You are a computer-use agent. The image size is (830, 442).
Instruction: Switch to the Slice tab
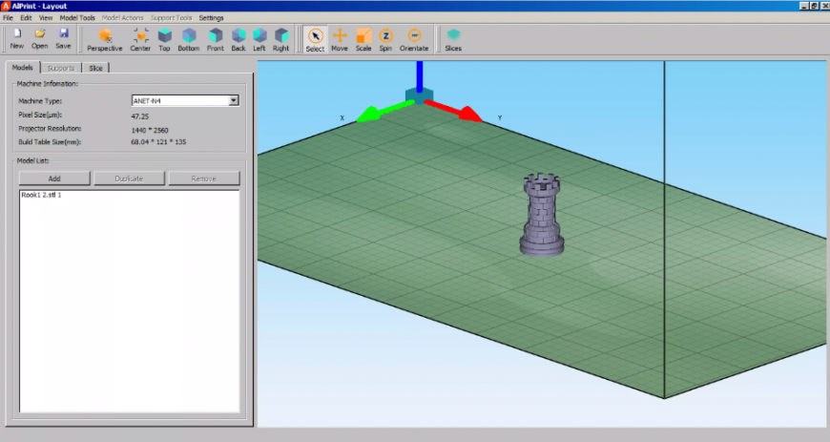(x=96, y=68)
